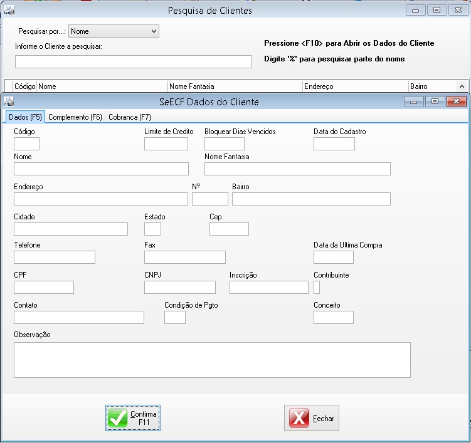The width and height of the screenshot is (471, 443).
Task: Toggle the Contribuinte box
Action: tap(317, 287)
